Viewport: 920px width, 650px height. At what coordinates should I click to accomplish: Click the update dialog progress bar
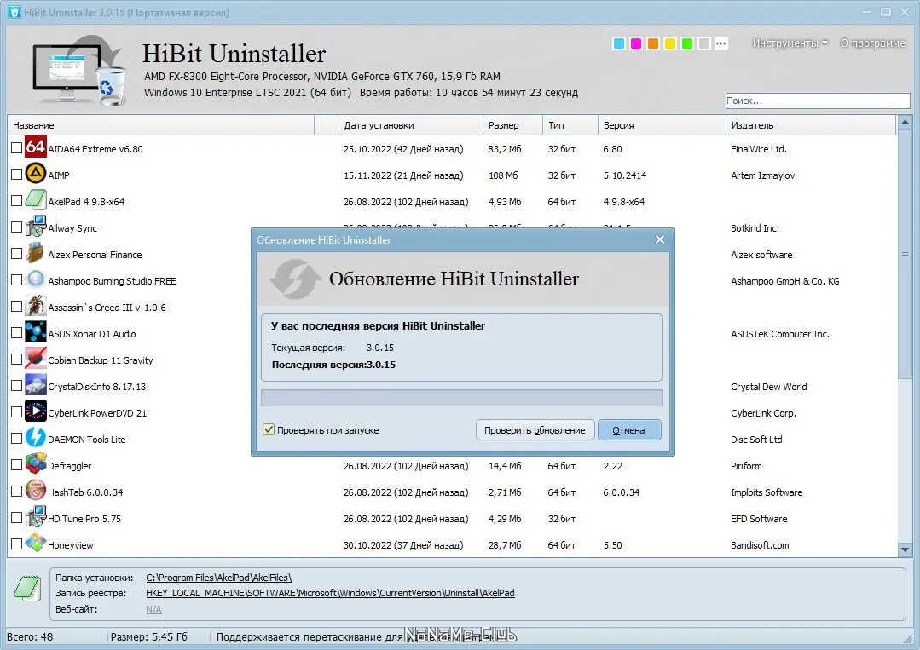click(x=462, y=397)
